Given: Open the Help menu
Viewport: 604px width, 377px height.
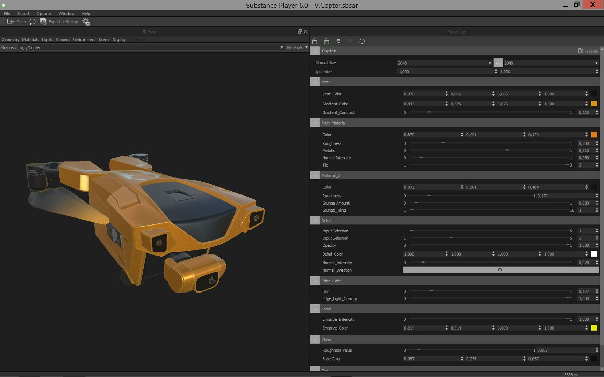Looking at the screenshot, I should click(x=86, y=13).
